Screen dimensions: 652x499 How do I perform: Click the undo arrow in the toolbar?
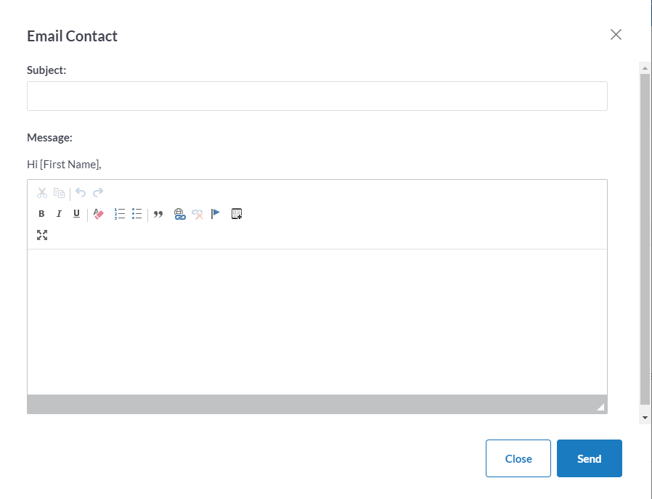(81, 193)
